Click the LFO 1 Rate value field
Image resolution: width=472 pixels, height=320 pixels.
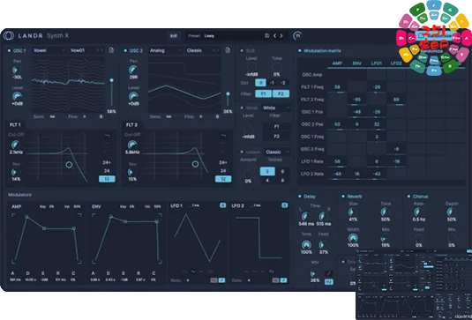tap(188, 280)
